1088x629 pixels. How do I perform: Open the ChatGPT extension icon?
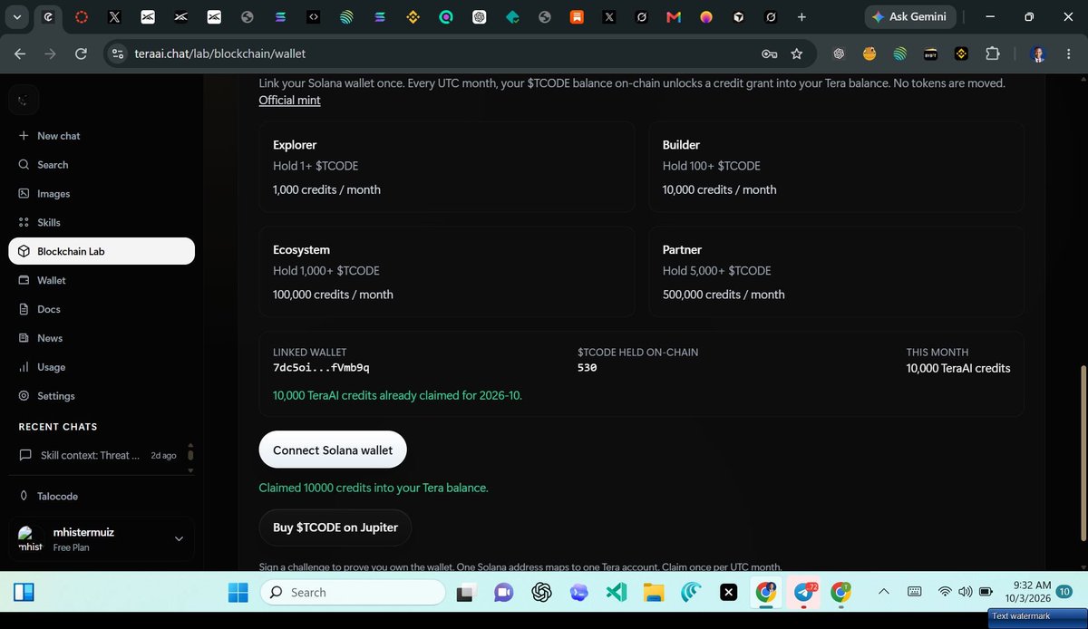[839, 54]
